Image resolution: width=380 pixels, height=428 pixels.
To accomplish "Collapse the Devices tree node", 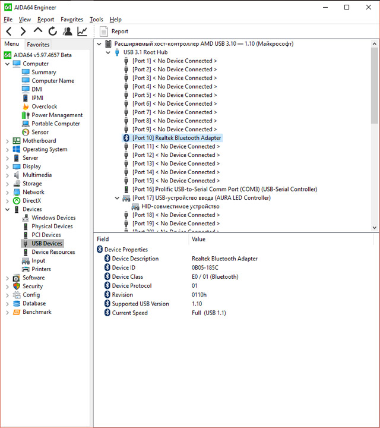I will pyautogui.click(x=7, y=209).
